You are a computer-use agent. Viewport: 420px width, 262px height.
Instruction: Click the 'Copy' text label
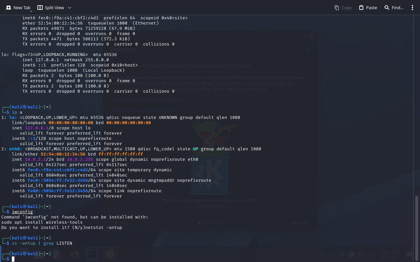click(x=346, y=8)
